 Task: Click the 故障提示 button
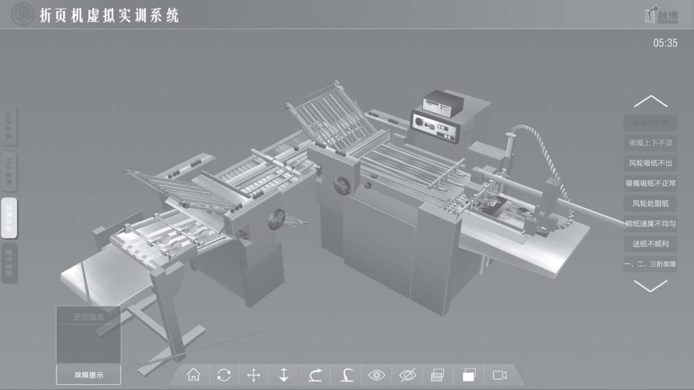(89, 375)
